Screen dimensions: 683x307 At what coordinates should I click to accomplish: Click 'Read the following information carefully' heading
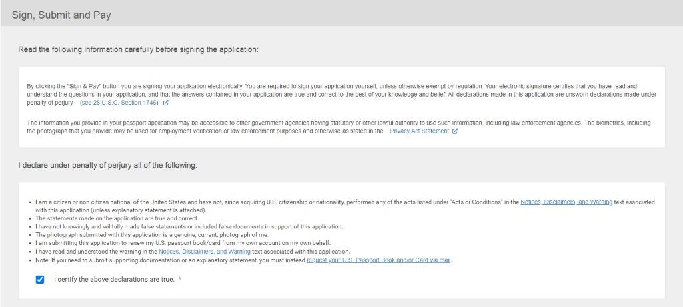(138, 49)
